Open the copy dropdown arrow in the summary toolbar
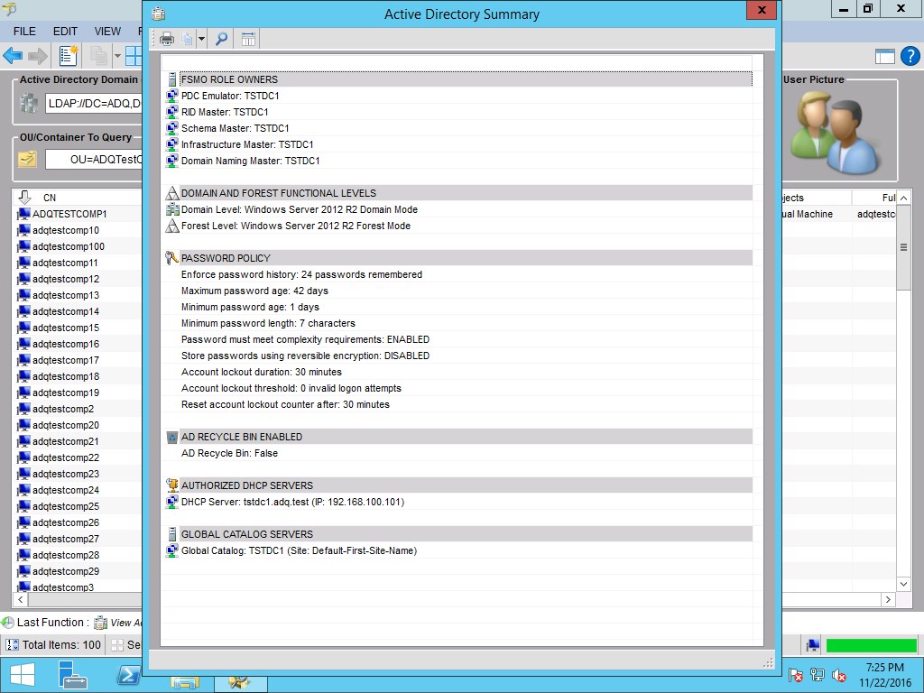 (x=201, y=40)
